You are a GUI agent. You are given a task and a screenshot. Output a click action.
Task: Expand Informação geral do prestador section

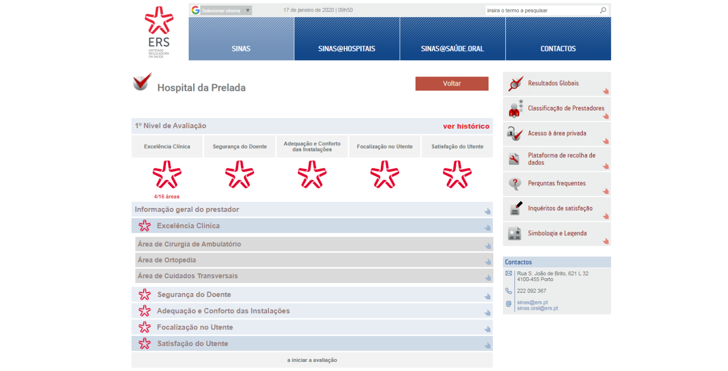pos(312,209)
